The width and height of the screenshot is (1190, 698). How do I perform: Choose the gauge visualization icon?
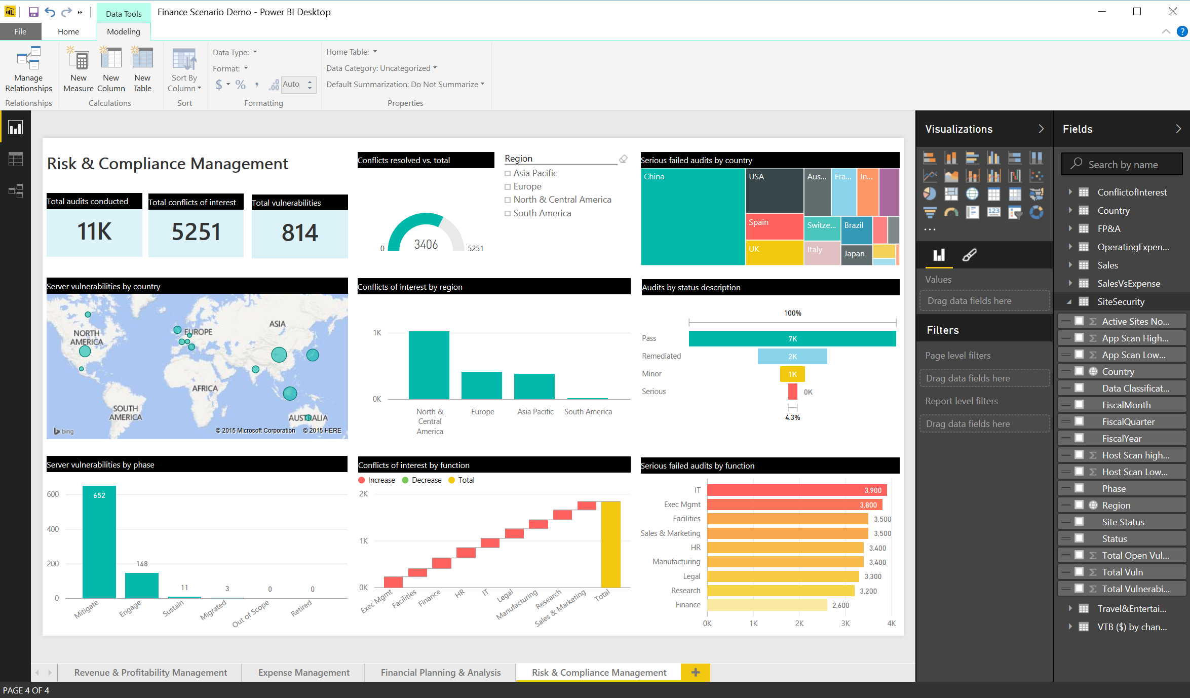[951, 212]
